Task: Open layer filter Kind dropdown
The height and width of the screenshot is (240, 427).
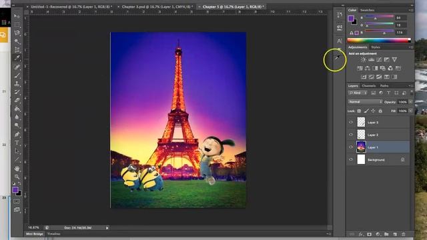Action: (x=358, y=93)
